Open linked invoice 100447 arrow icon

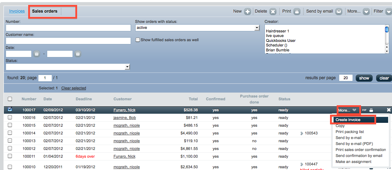point(302,164)
